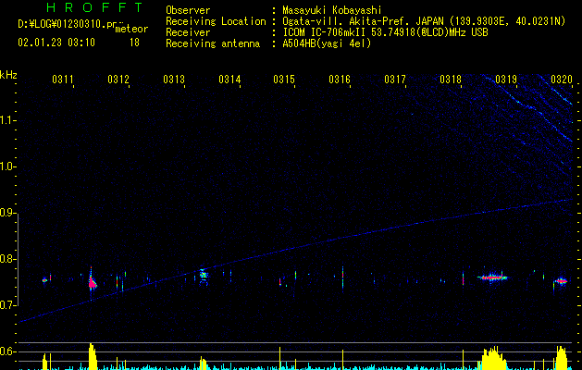Click the 1.1 kHz axis tick label

[7, 120]
